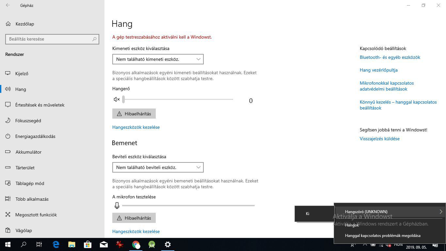This screenshot has width=446, height=251.
Task: Click the Hangerő volume slider track
Action: (x=178, y=99)
